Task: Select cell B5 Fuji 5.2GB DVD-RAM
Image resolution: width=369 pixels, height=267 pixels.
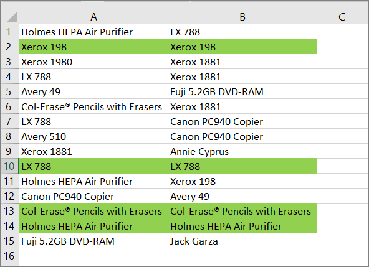Action: click(242, 91)
